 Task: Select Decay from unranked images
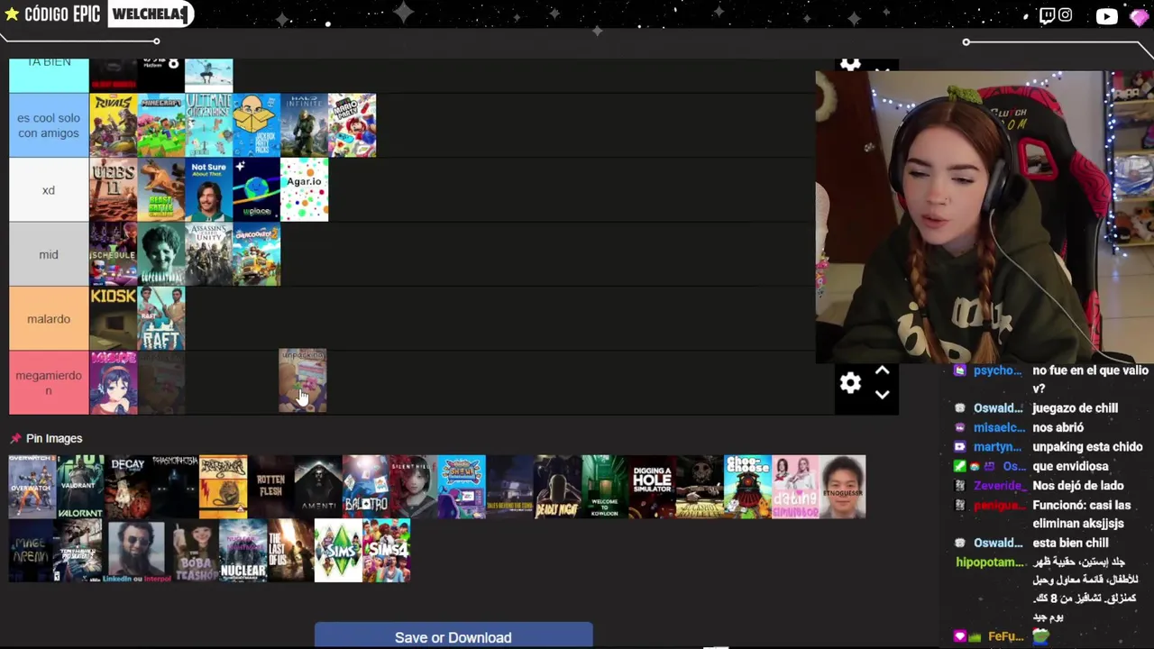[x=127, y=487]
